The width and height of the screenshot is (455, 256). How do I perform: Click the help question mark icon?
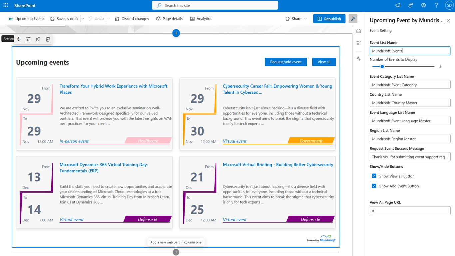click(x=436, y=5)
